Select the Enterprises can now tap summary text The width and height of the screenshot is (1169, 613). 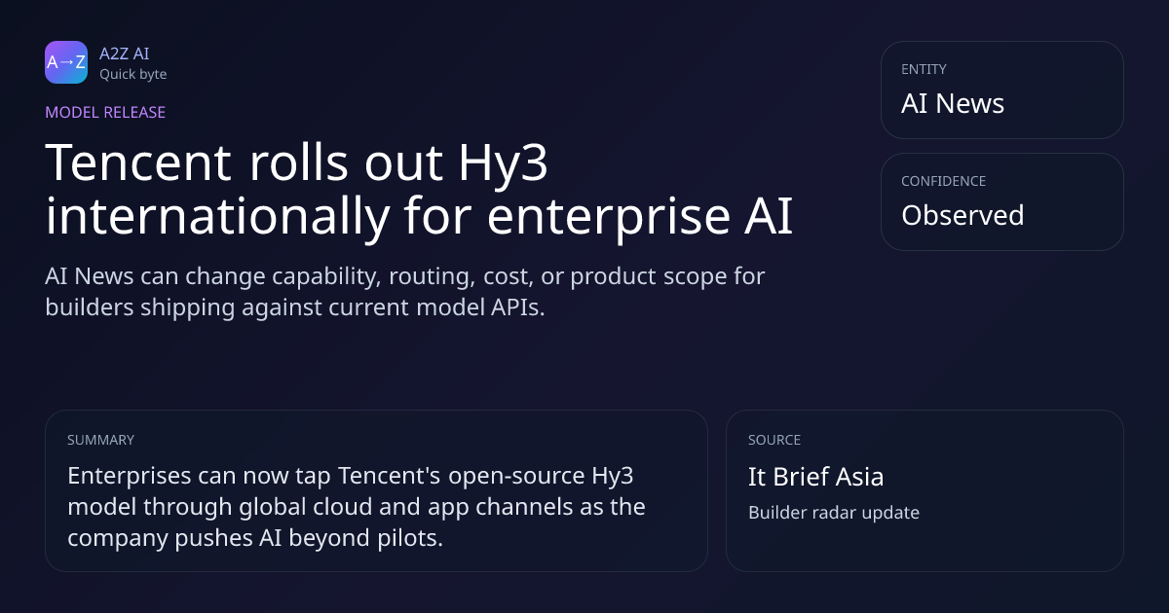click(x=357, y=507)
